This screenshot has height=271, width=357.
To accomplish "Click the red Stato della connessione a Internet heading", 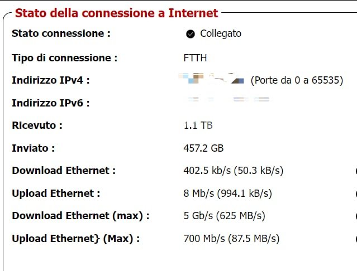I will tap(117, 13).
